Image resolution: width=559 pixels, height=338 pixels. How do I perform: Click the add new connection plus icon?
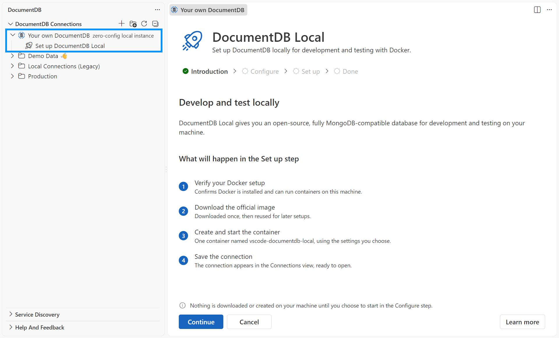point(122,24)
